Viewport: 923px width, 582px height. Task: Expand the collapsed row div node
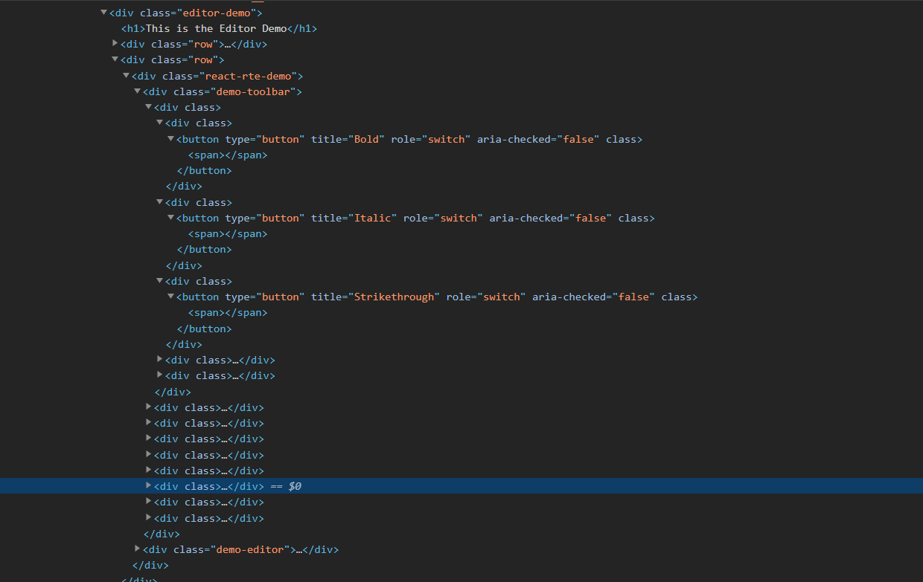pos(115,43)
